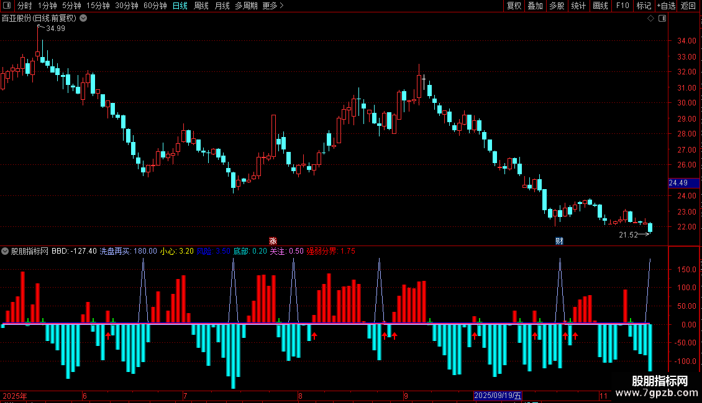The image size is (702, 403).
Task: Click the -100.0 indicator axis tick
Action: 685,361
